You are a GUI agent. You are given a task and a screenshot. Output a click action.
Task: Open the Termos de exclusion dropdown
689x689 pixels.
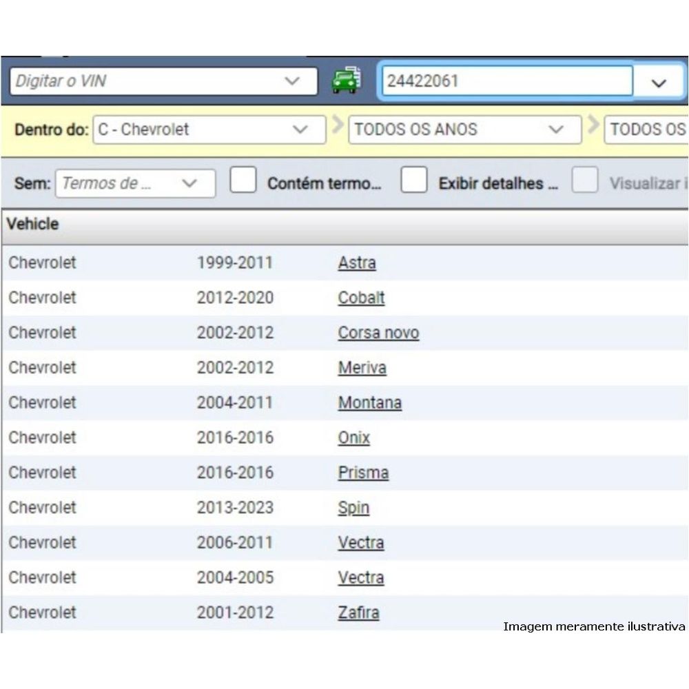135,183
